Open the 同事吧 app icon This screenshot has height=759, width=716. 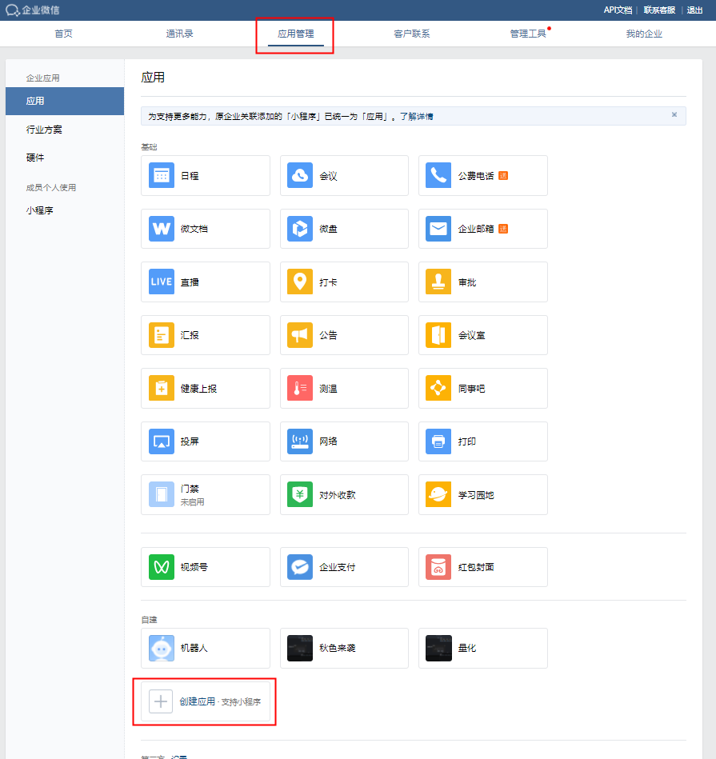coord(438,388)
